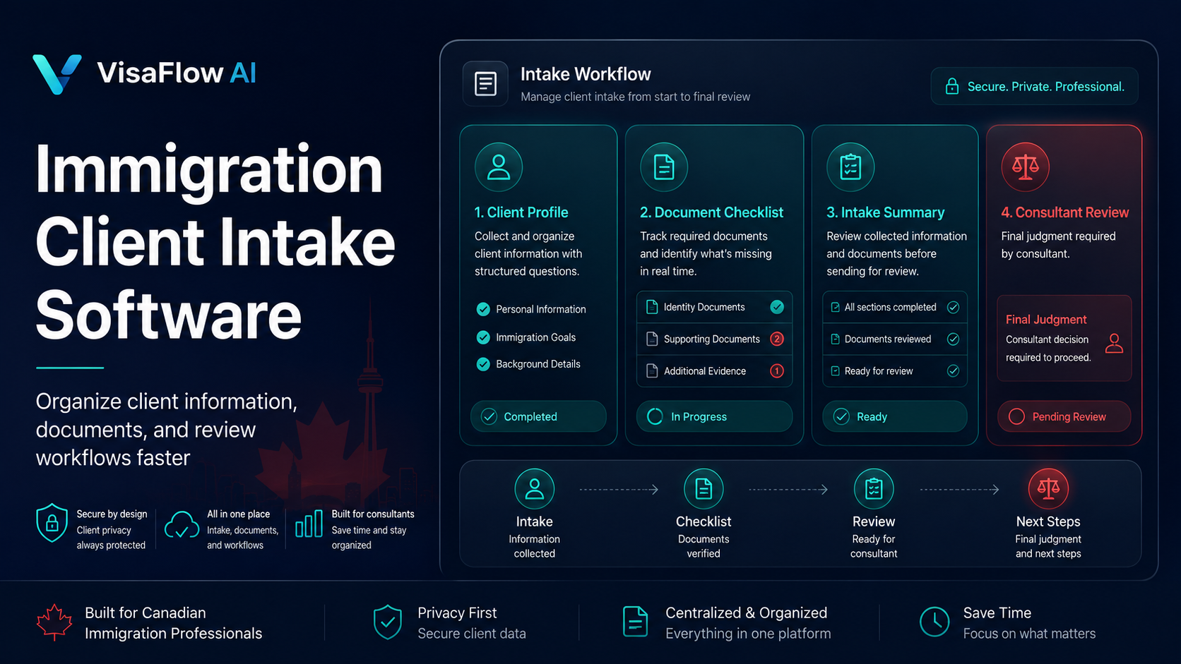1181x664 pixels.
Task: Click the Intake step person icon
Action: tap(535, 488)
